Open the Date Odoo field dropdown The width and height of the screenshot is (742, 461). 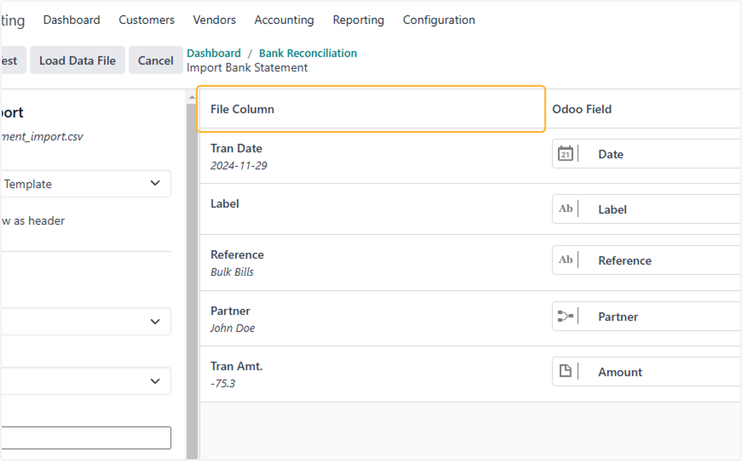[647, 154]
